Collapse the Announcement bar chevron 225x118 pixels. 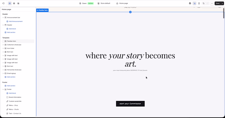3,17
